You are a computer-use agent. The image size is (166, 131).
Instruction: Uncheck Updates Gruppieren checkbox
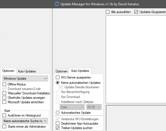pos(136,12)
